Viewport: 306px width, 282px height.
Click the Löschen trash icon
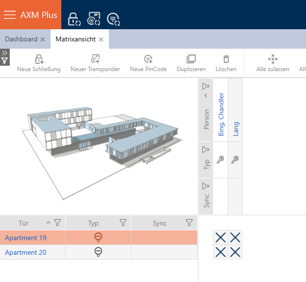(x=226, y=63)
